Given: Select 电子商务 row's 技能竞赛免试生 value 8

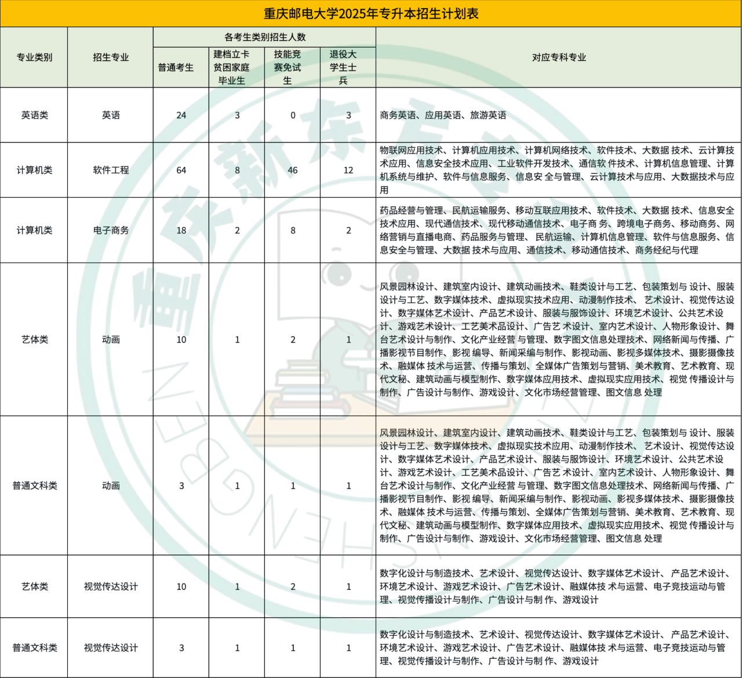Looking at the screenshot, I should point(293,231).
